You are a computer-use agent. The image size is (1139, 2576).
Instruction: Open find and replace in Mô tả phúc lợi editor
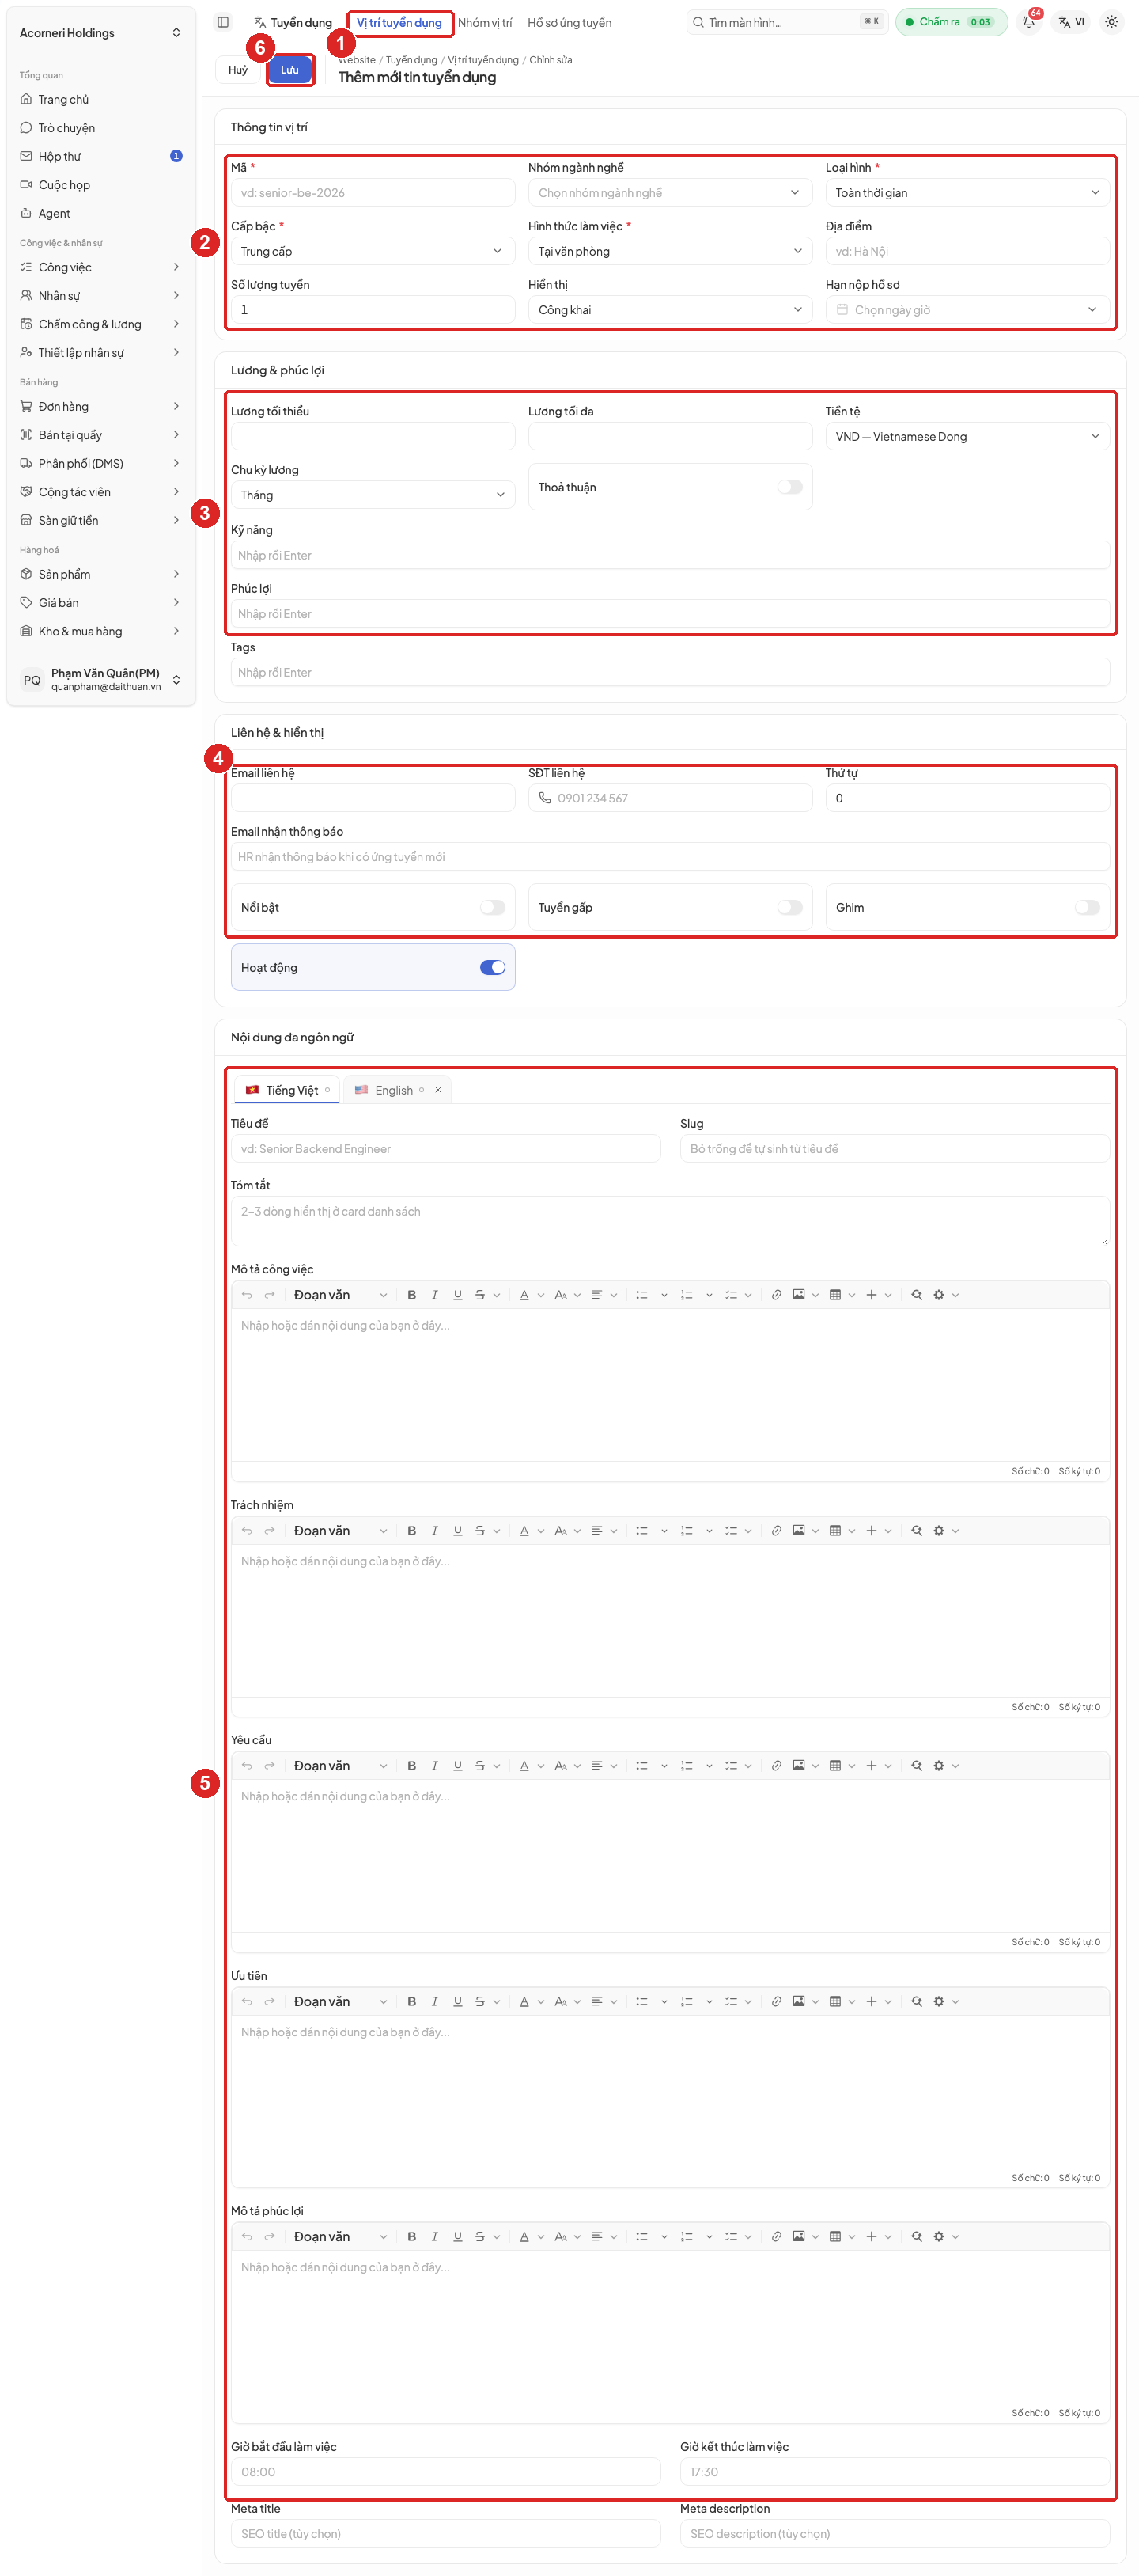916,2237
